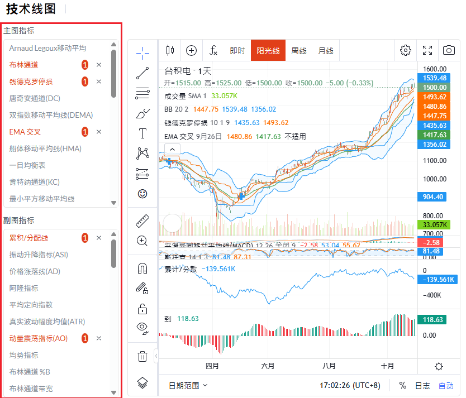Enable magnet snapping mode
Image resolution: width=466 pixels, height=398 pixels.
[x=142, y=267]
